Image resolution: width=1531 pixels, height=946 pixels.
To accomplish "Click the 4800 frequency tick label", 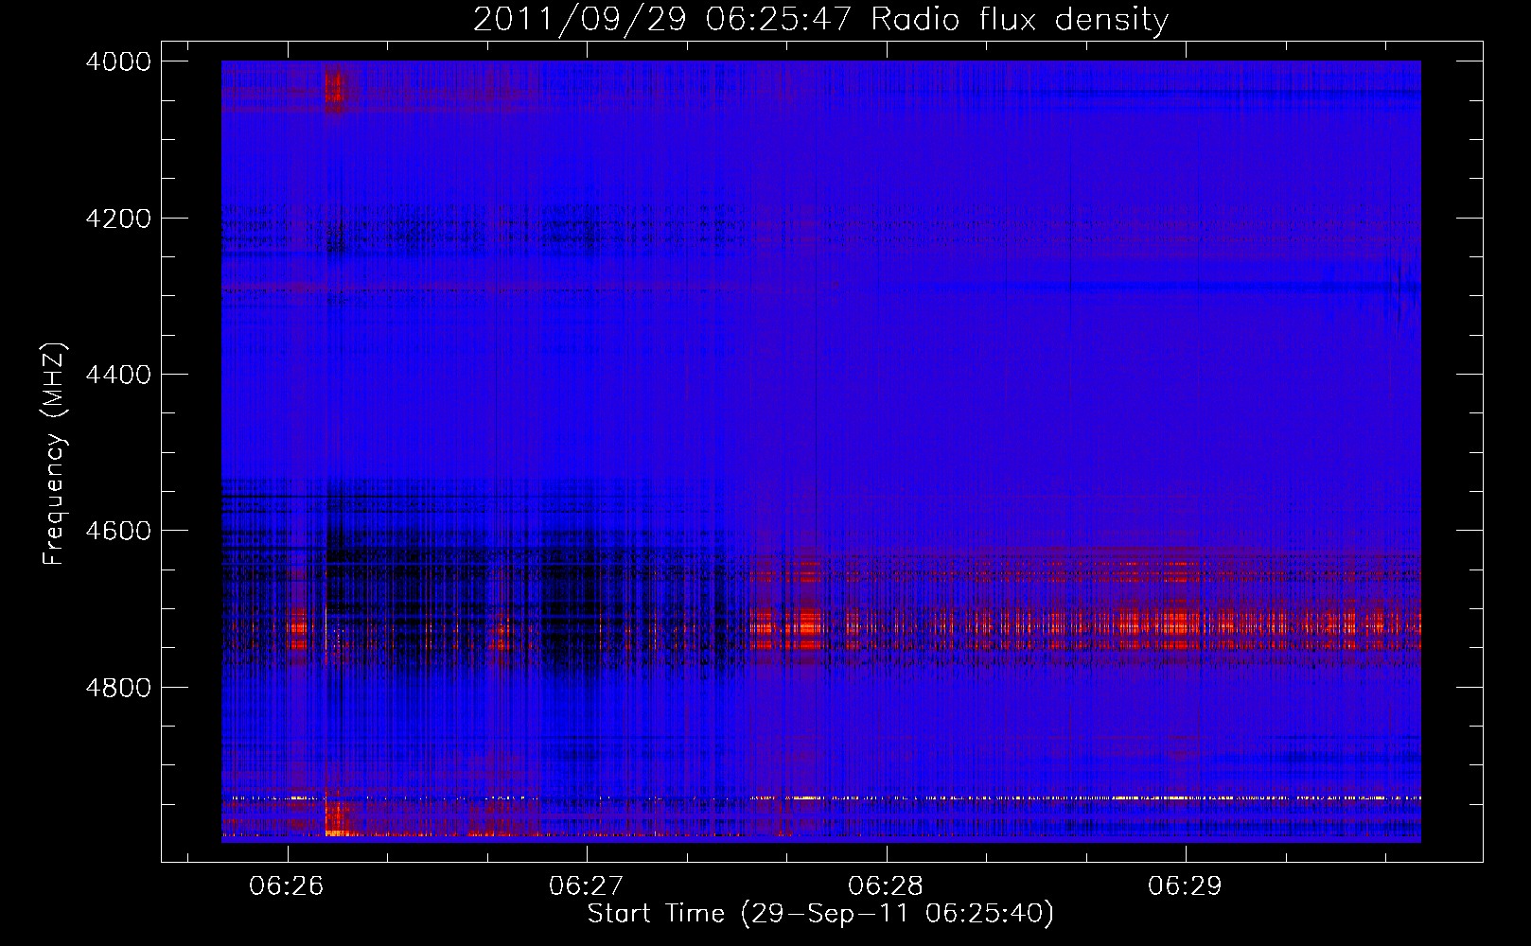I will (x=118, y=688).
